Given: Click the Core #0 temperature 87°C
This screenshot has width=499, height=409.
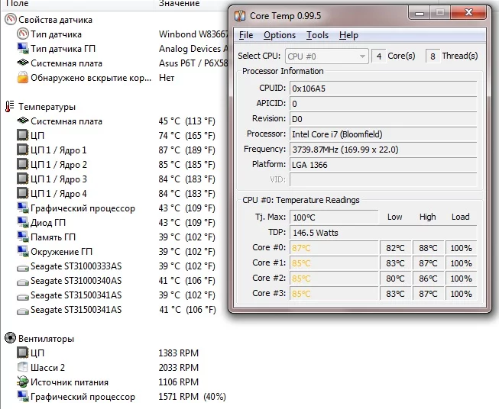Looking at the screenshot, I should (334, 248).
